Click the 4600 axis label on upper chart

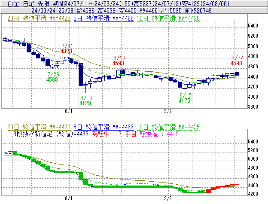click(x=253, y=67)
